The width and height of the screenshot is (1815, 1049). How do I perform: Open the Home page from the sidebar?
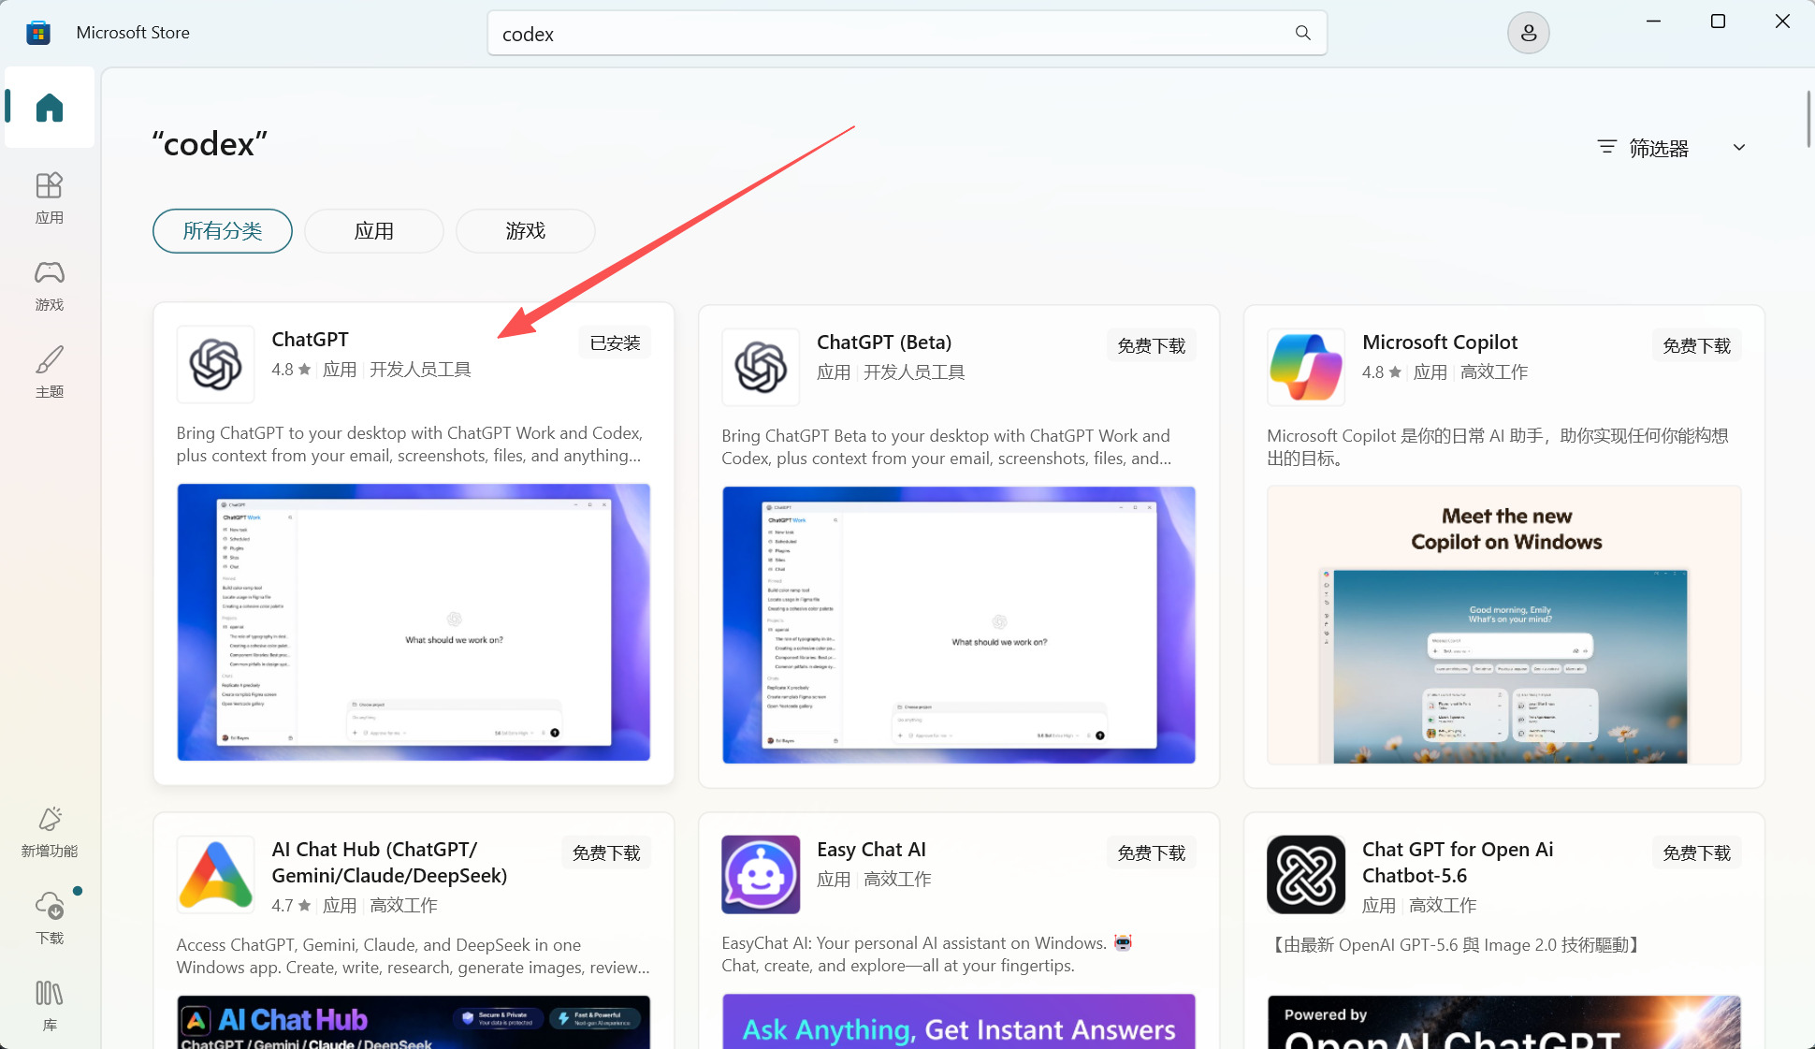50,108
